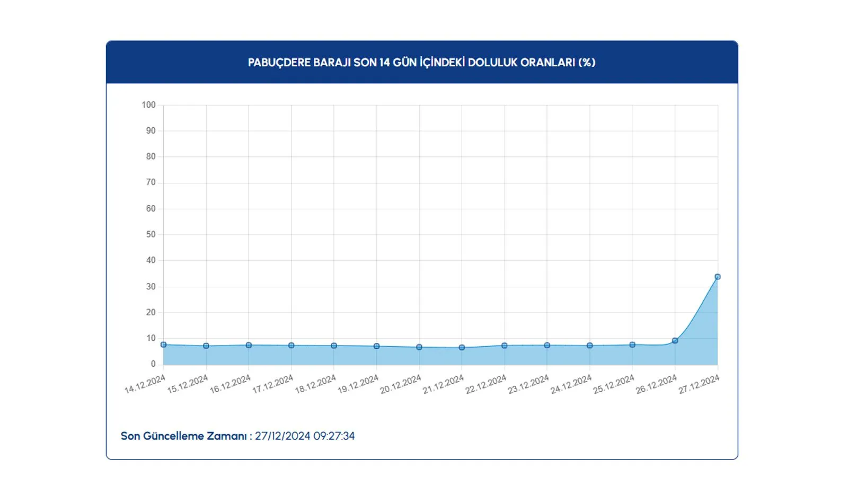Click the 25.12.2024 data point marker
This screenshot has height=477, width=848.
click(x=632, y=345)
